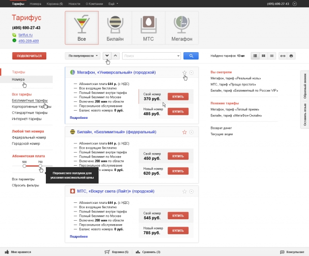Sort ascending with up arrow button
The width and height of the screenshot is (309, 256).
115,56
